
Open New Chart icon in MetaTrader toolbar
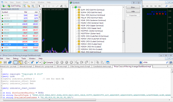(x=3, y=6)
